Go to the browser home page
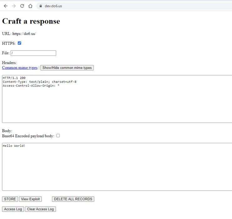 [x=30, y=6]
